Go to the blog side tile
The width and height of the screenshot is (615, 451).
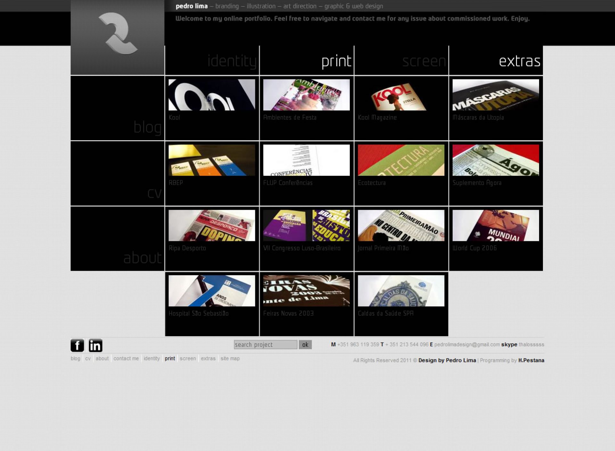coord(147,127)
